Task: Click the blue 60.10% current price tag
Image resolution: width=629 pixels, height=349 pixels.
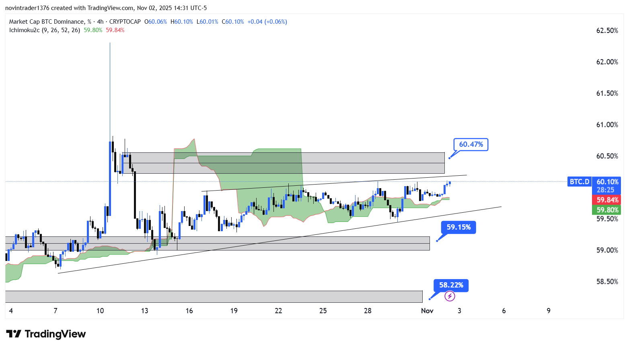Action: point(607,182)
